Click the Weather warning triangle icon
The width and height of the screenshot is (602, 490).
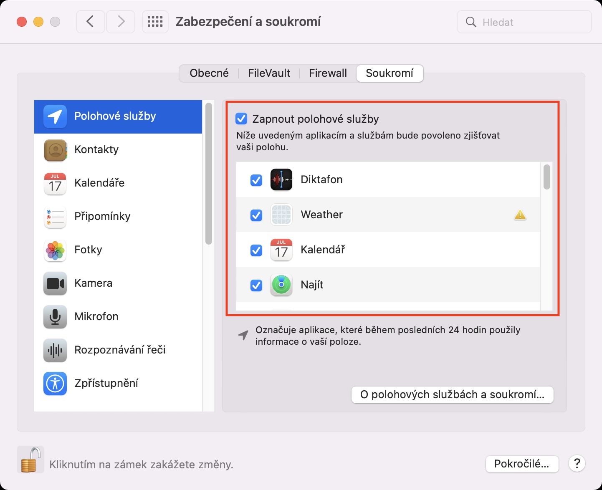tap(520, 215)
